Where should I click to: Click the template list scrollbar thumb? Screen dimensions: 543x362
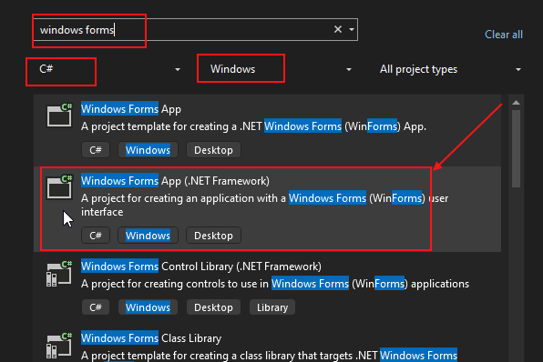[516, 148]
